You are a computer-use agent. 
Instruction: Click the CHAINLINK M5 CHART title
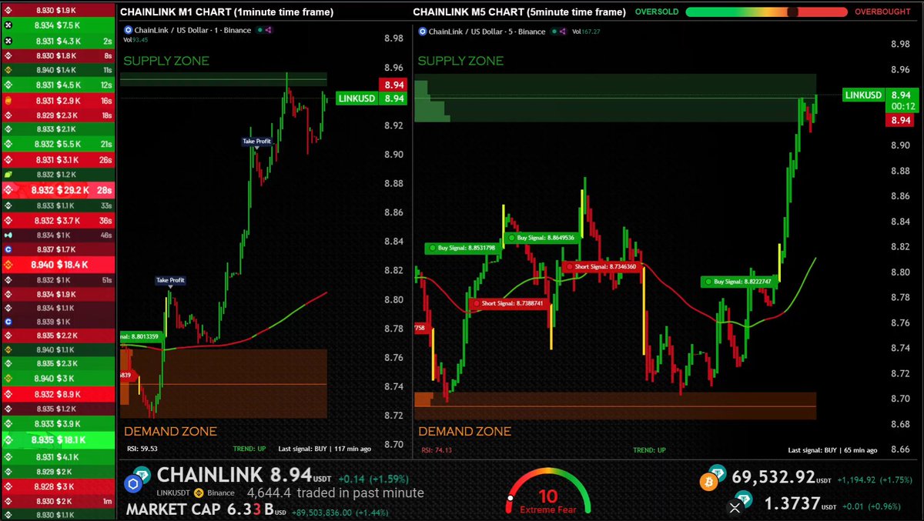(x=519, y=12)
